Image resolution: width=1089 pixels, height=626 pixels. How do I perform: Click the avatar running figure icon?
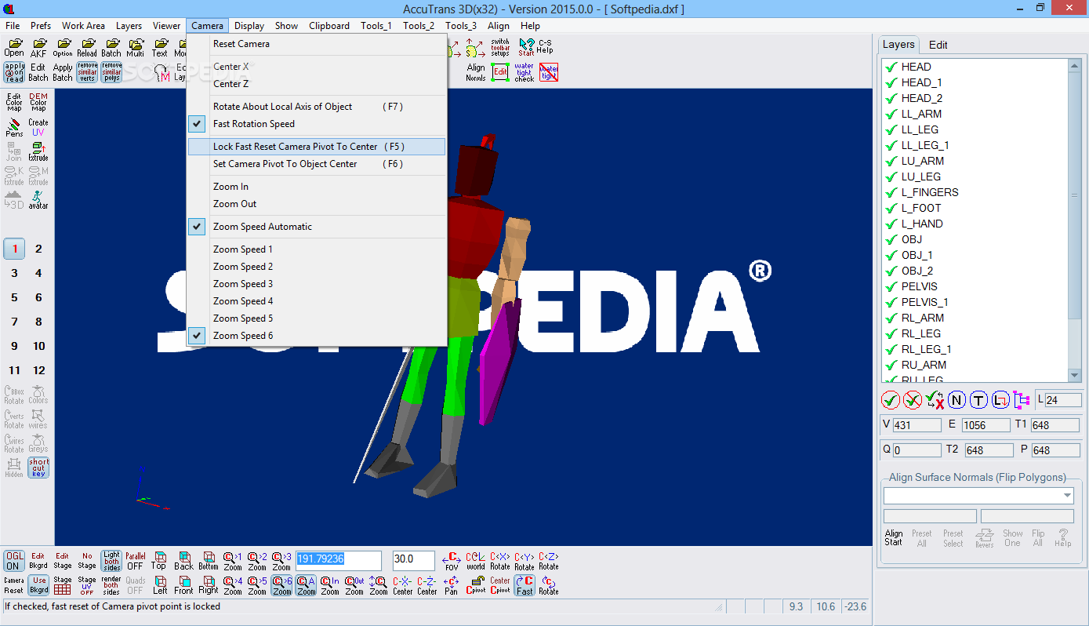click(38, 200)
